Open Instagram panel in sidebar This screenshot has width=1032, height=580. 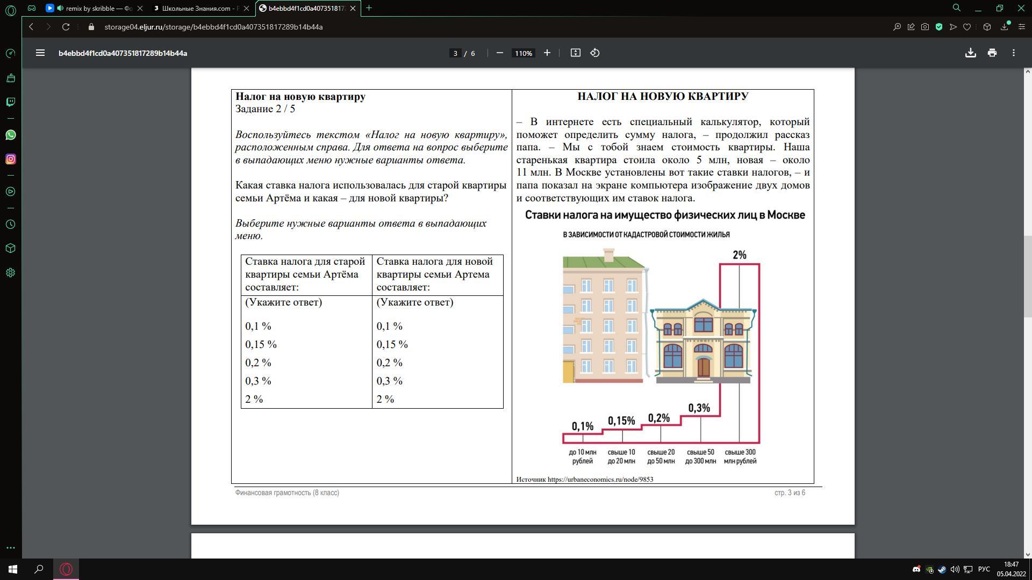pos(10,160)
